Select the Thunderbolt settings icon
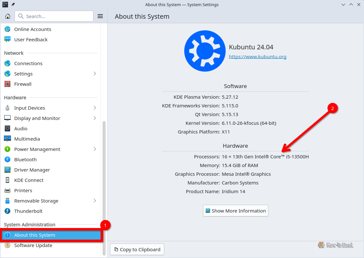The height and width of the screenshot is (258, 364). pos(7,211)
